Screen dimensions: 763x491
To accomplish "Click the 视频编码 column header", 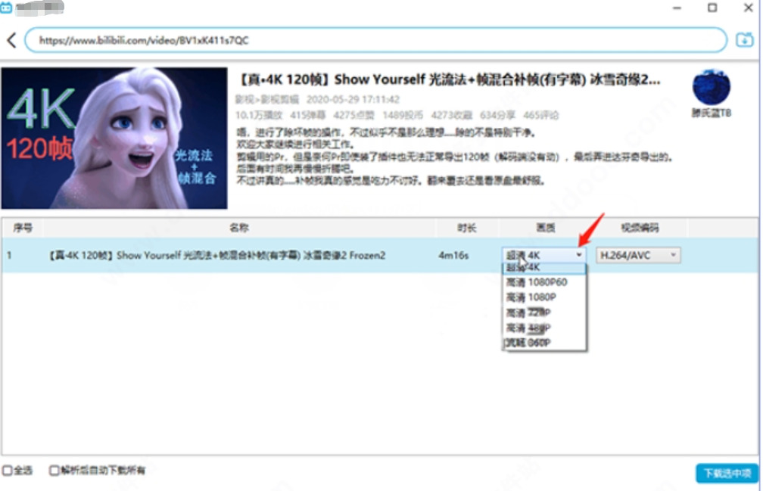I will tap(640, 228).
